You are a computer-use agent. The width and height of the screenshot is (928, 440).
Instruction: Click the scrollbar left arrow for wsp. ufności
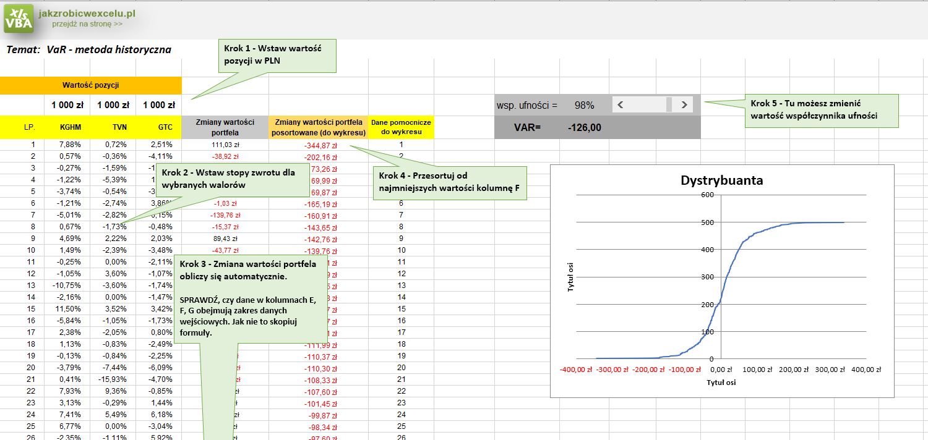621,105
